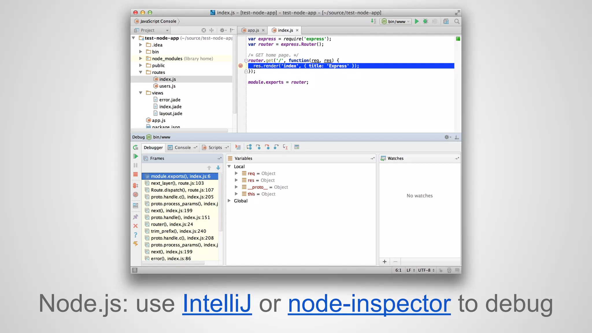Expand the req variable object
Viewport: 592px width, 333px height.
pyautogui.click(x=236, y=173)
